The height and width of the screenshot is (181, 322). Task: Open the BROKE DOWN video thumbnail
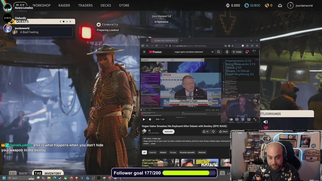point(200,163)
